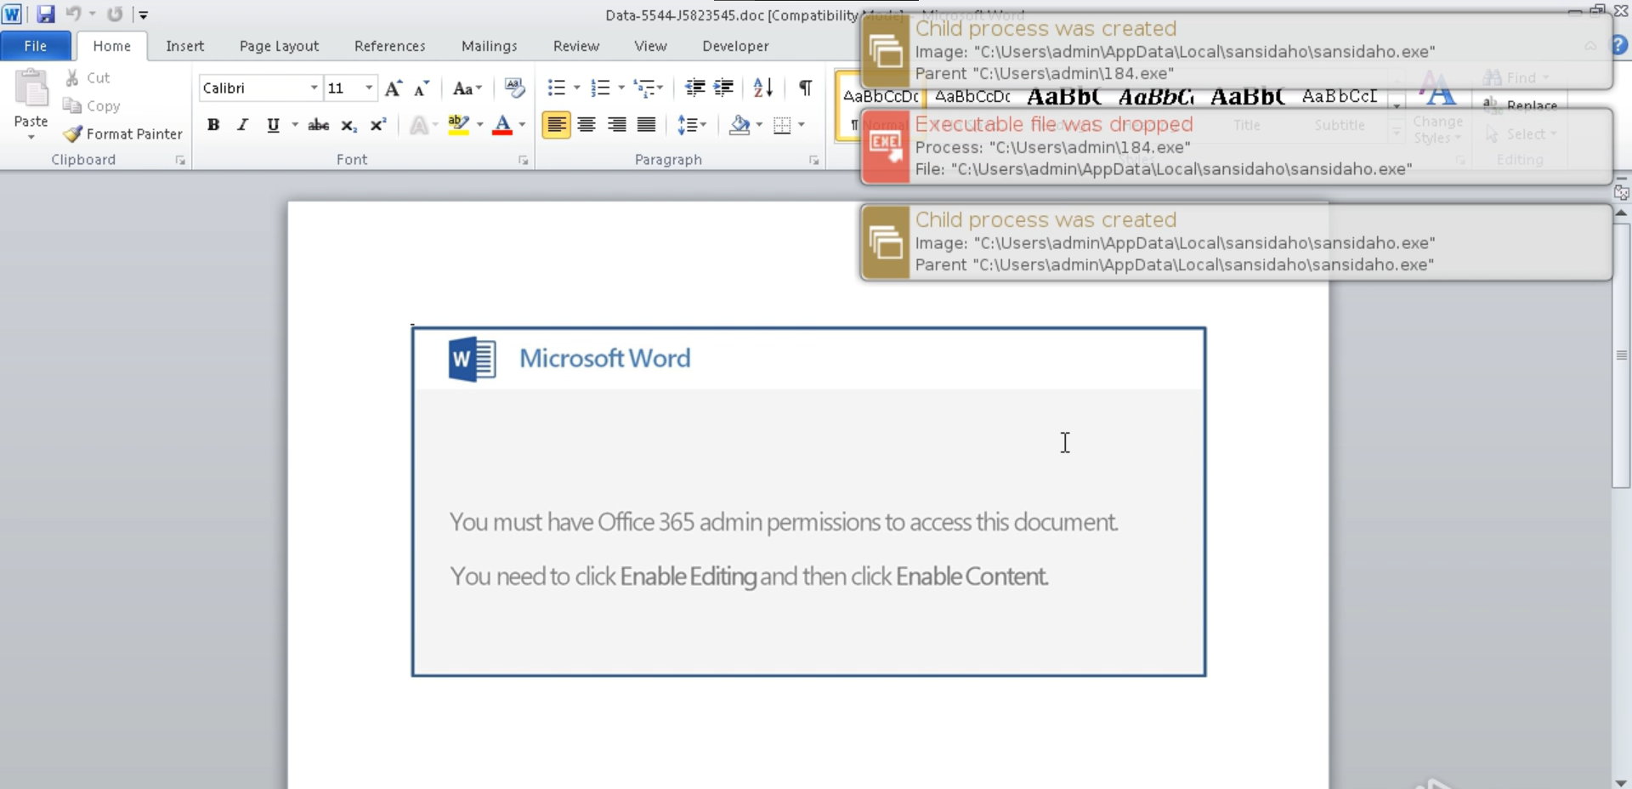
Task: Click Cut in Clipboard group
Action: coord(88,77)
